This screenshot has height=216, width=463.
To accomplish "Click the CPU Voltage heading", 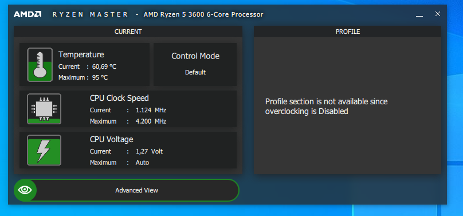I will point(112,139).
